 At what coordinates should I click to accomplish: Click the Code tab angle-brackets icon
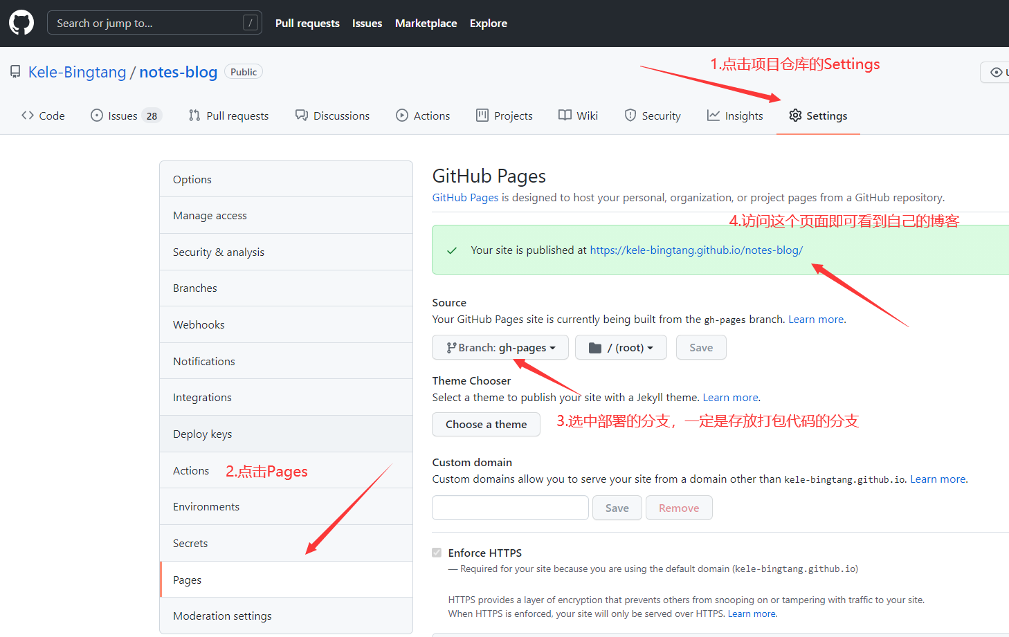point(28,116)
